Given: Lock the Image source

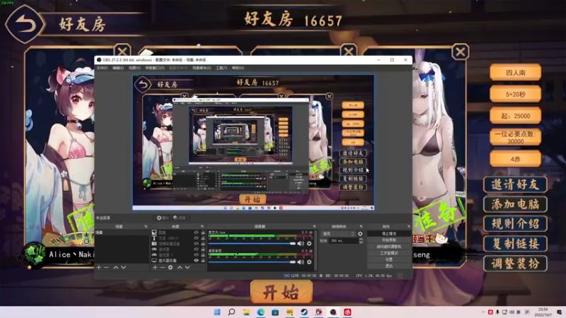Looking at the screenshot, I should click(203, 232).
